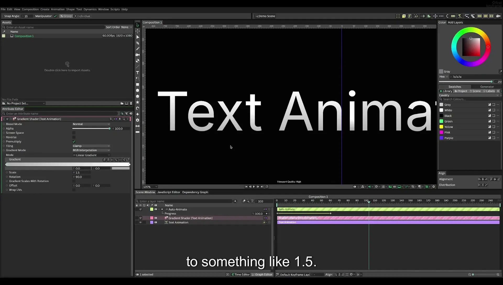This screenshot has width=503, height=285.
Task: Select the Individual manipulator mode
Action: (82, 16)
